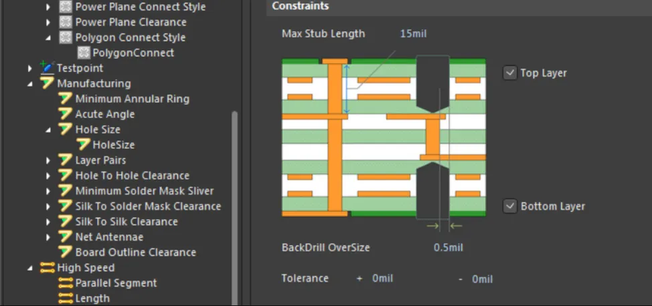
Task: Click the Layer Pairs rule icon
Action: pos(66,160)
